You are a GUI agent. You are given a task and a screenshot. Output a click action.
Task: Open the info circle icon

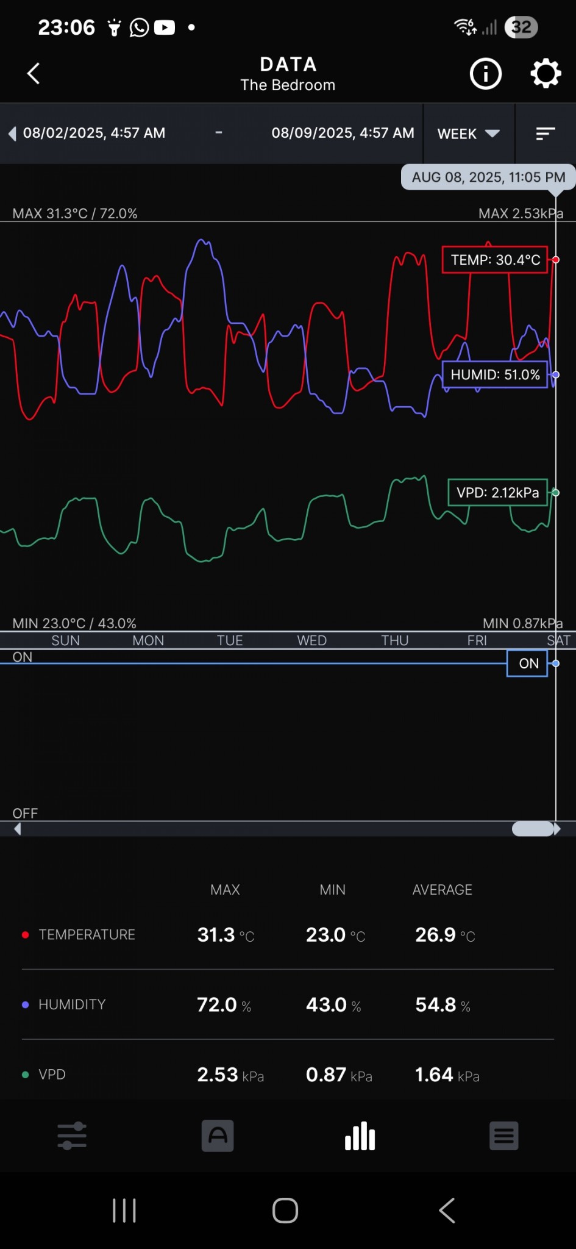[485, 74]
